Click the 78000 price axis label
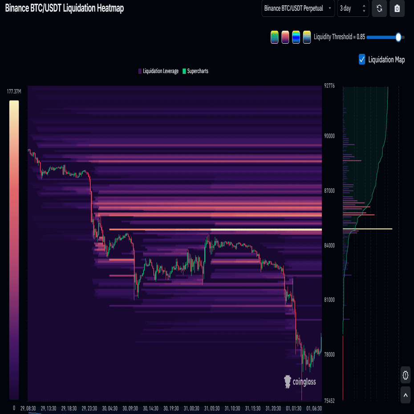414x414 pixels. click(x=329, y=354)
